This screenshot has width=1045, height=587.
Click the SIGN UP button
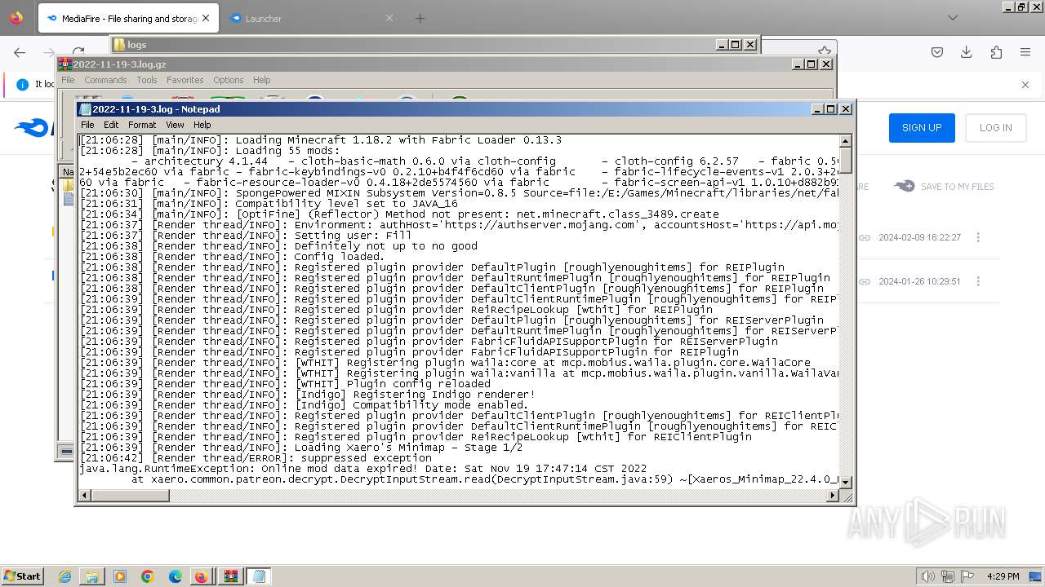coord(922,128)
